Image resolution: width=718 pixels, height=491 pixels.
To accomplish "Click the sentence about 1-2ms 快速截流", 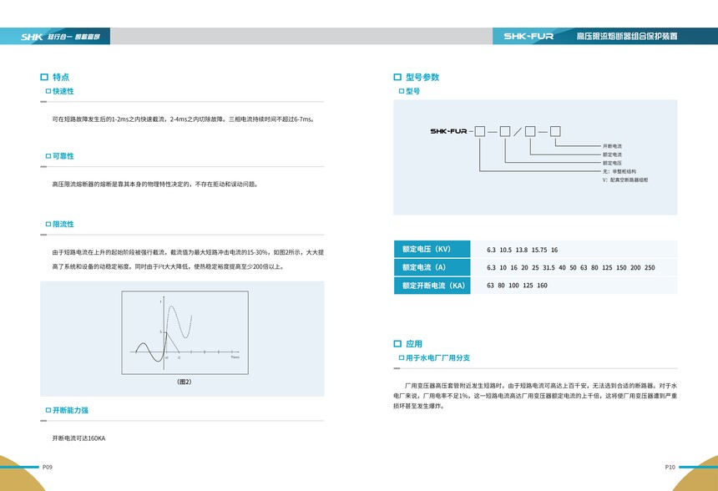I will click(183, 119).
